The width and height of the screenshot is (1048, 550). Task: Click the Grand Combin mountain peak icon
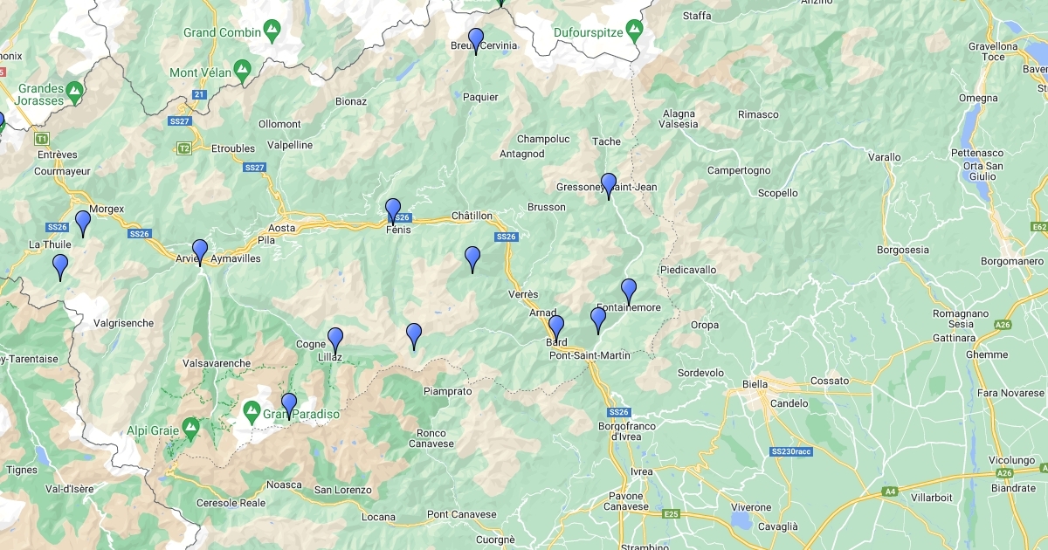tap(273, 33)
